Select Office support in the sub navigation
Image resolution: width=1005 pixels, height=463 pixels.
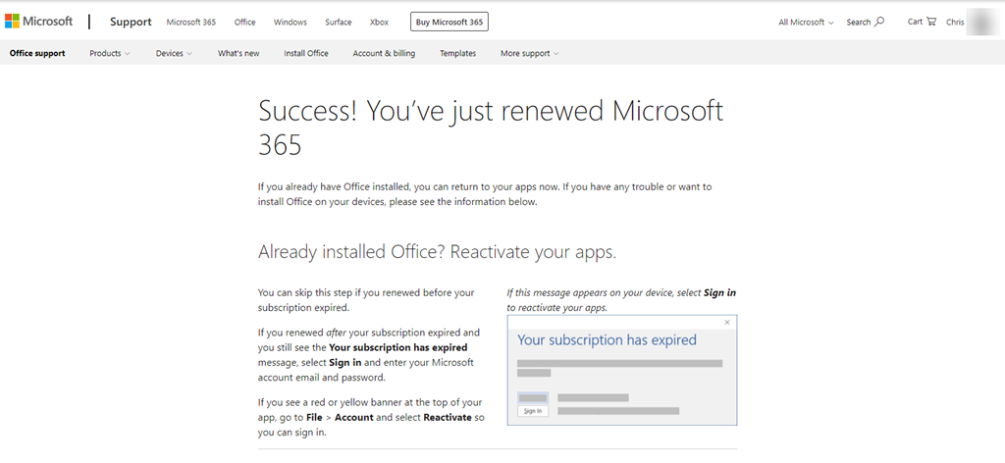coord(37,53)
